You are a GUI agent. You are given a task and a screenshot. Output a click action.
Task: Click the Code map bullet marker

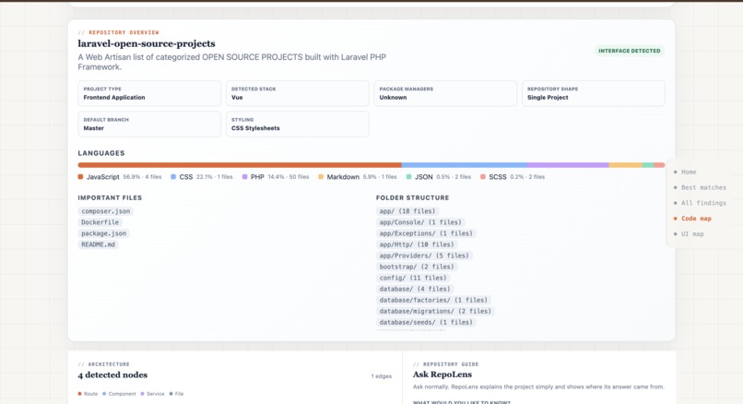click(675, 219)
